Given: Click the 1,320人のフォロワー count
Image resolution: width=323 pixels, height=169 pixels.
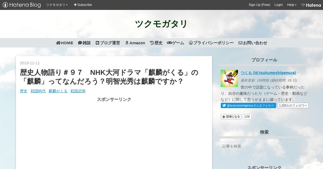Looking at the screenshot, I should [x=293, y=105].
